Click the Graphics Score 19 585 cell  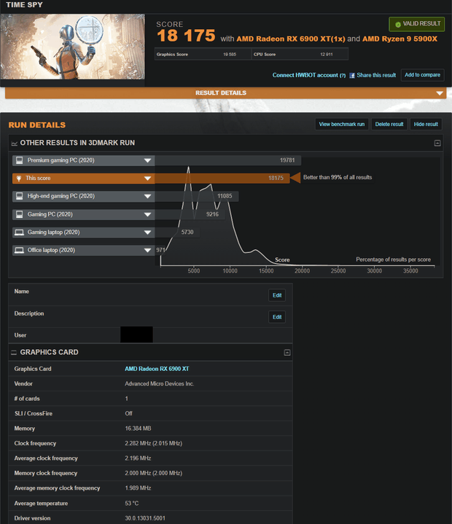[203, 54]
